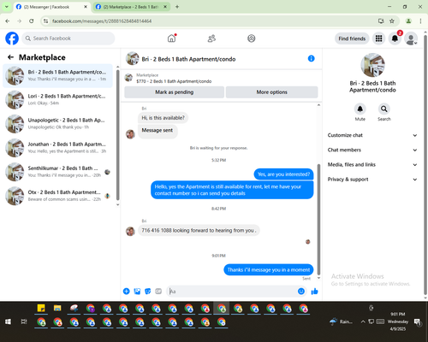The height and width of the screenshot is (342, 428).
Task: Open the Marketplace listing link for $770
Action: [x=174, y=81]
